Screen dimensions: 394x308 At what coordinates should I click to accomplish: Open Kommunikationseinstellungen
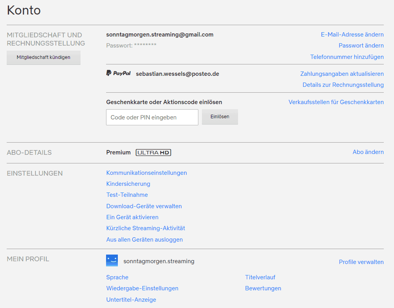(147, 173)
